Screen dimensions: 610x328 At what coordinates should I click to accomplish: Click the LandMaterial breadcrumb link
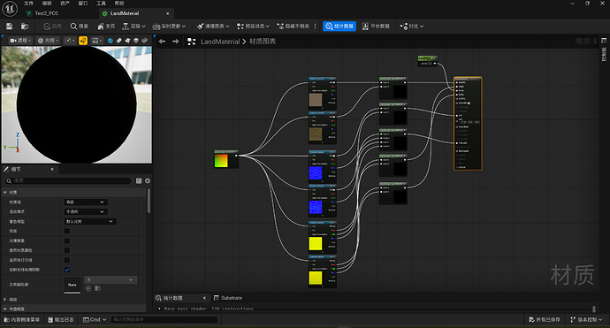pos(220,42)
